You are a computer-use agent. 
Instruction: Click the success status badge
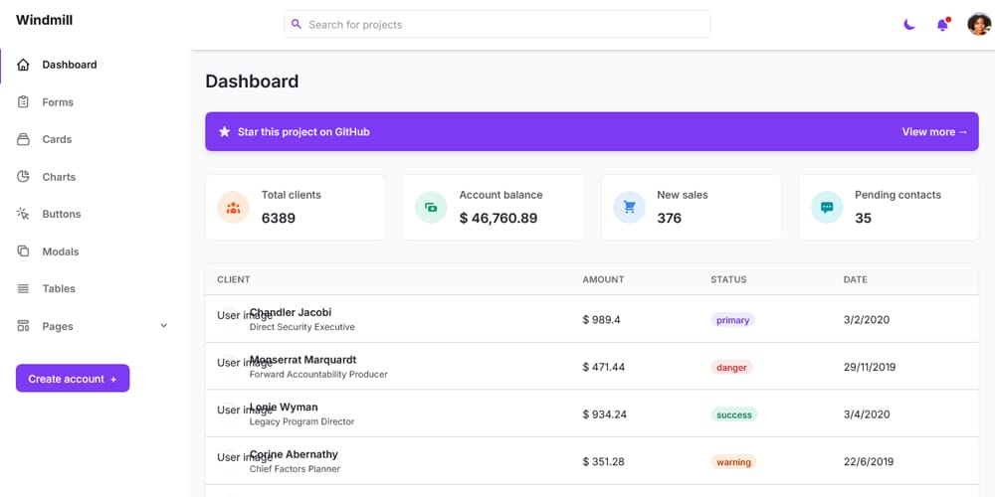point(734,414)
